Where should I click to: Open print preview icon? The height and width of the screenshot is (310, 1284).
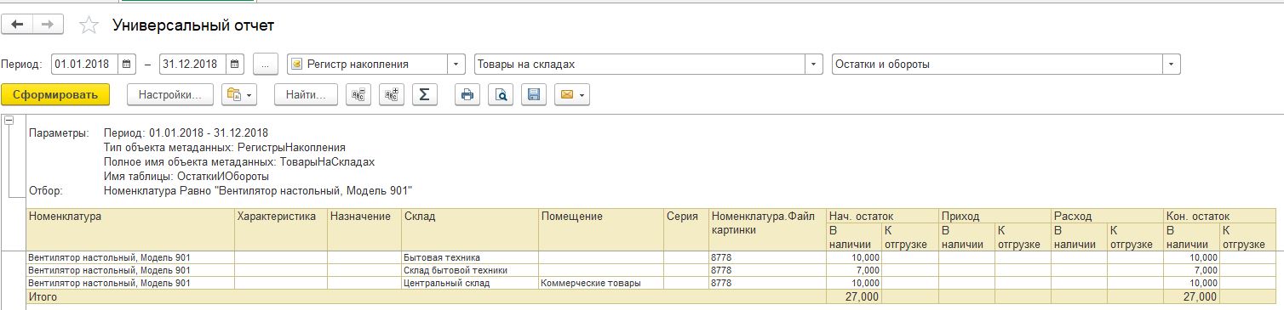(502, 95)
